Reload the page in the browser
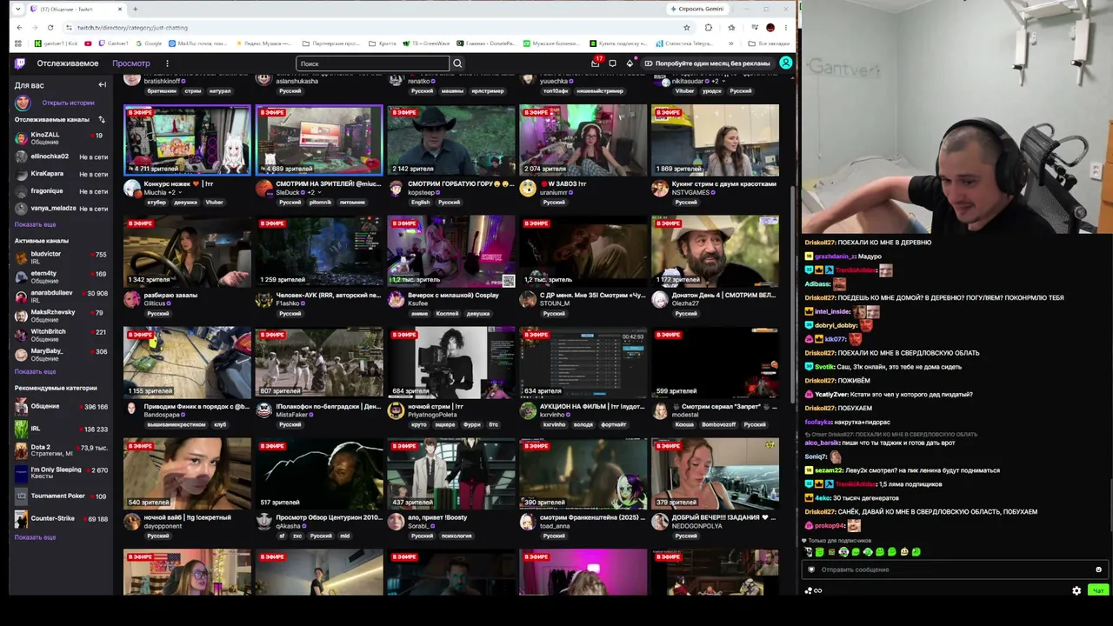 (50, 27)
